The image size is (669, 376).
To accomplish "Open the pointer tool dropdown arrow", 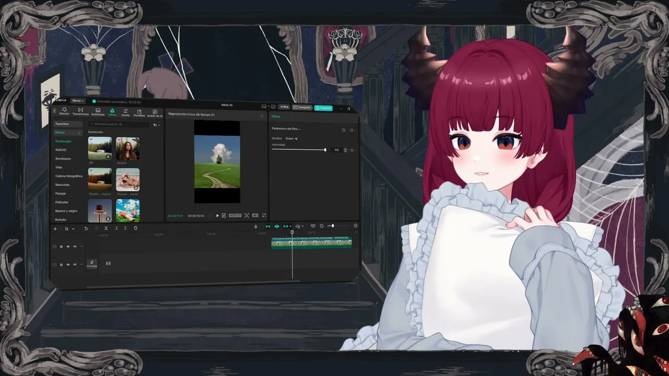I will [73, 229].
